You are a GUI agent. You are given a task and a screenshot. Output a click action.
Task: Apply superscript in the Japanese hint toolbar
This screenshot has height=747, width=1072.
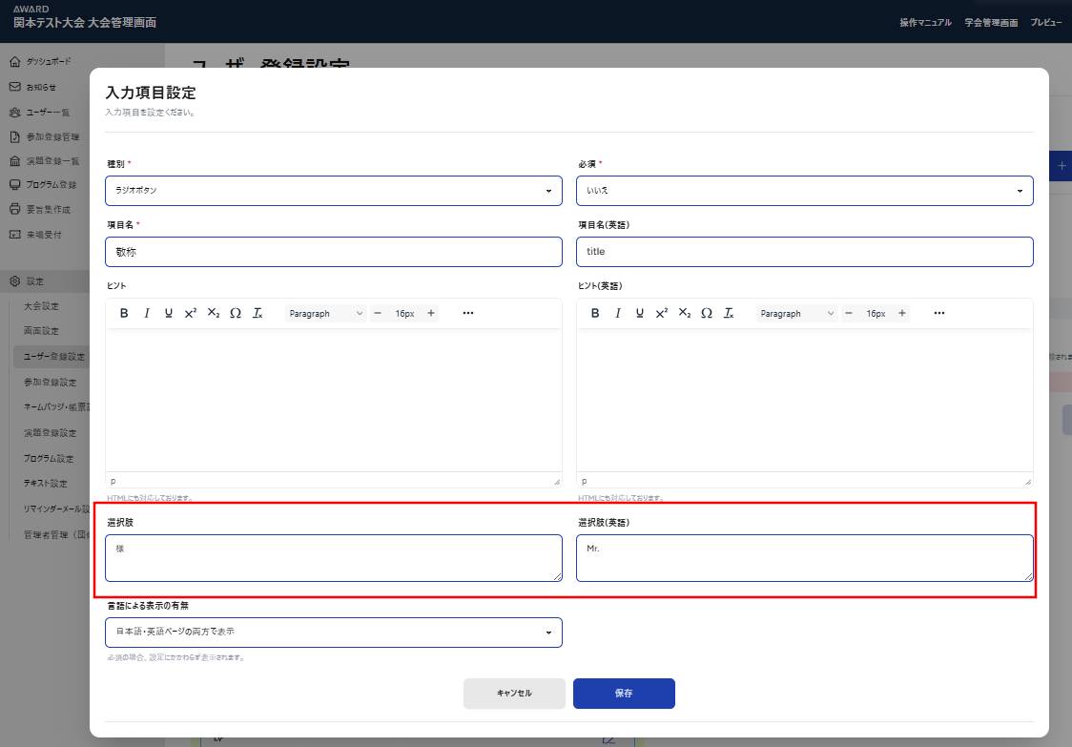pyautogui.click(x=191, y=313)
